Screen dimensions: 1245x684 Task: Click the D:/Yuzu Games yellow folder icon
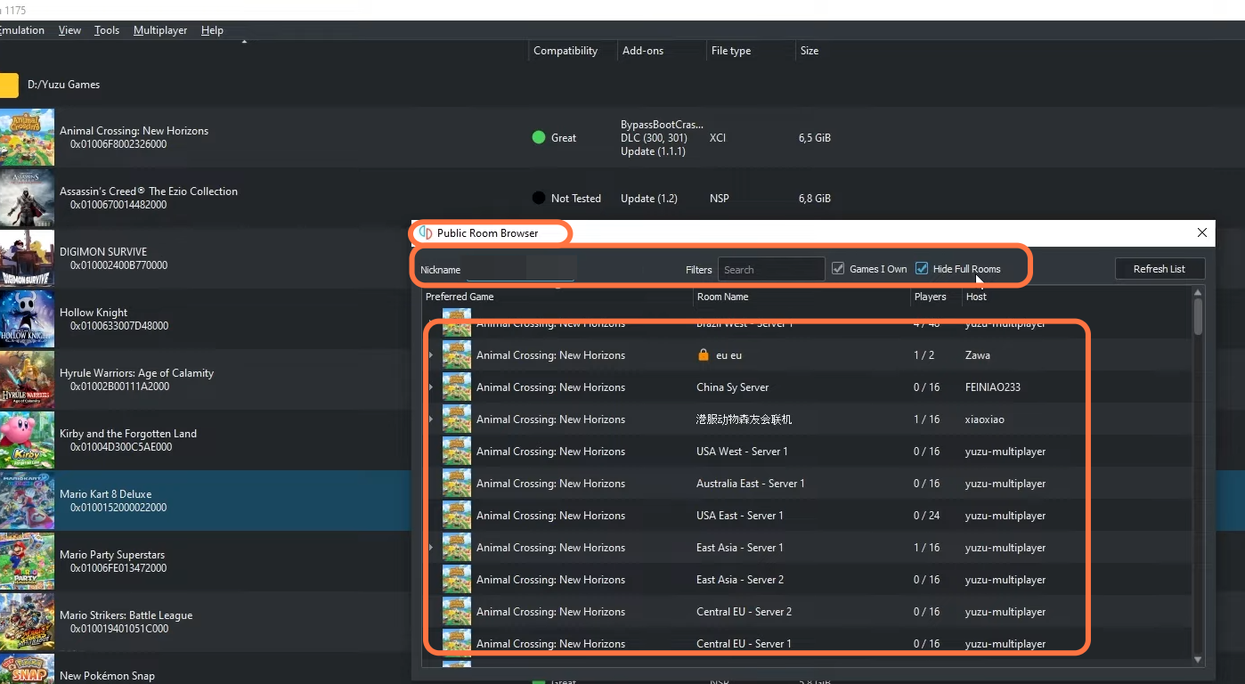point(9,85)
